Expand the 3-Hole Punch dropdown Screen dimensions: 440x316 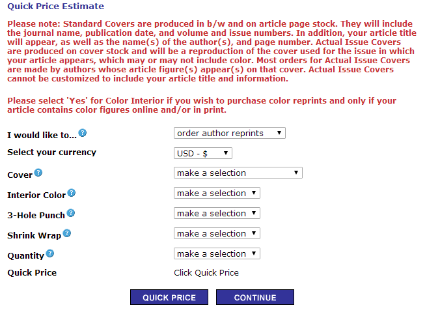pos(217,214)
